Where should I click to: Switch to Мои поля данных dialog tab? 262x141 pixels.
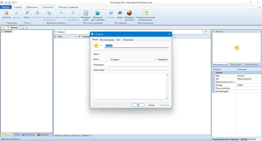click(x=107, y=40)
